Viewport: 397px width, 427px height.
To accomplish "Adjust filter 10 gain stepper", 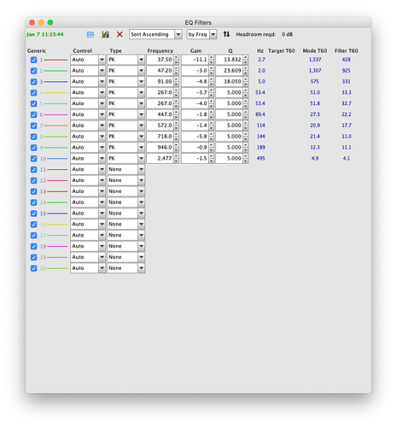I will coord(211,159).
